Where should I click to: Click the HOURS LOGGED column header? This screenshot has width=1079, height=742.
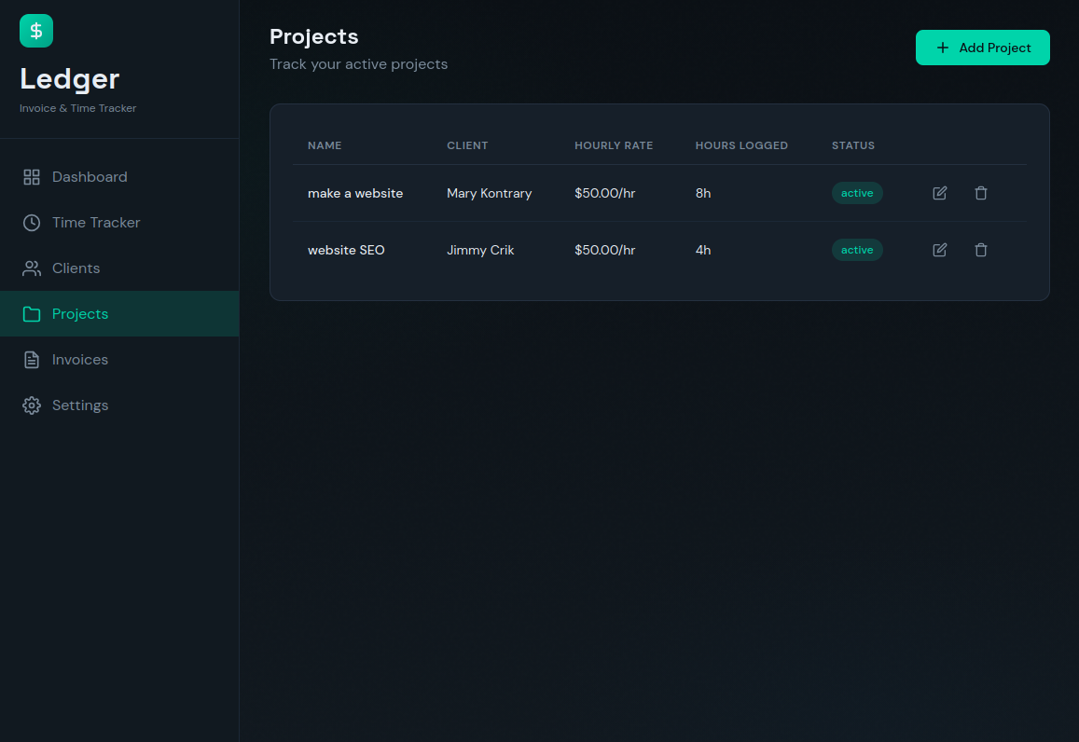point(741,145)
